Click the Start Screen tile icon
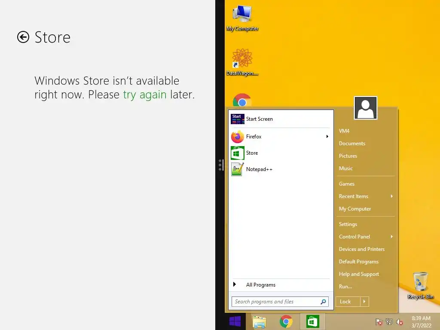The height and width of the screenshot is (330, 440). [x=237, y=119]
